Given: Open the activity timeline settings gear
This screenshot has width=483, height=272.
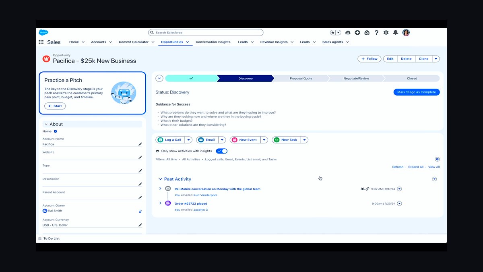Looking at the screenshot, I should (x=437, y=159).
